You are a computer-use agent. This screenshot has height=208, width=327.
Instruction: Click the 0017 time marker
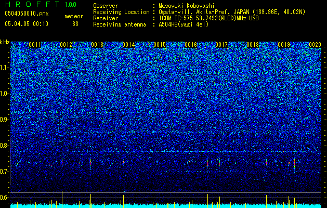coord(221,45)
